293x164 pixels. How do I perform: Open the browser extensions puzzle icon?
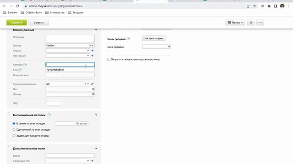click(269, 6)
